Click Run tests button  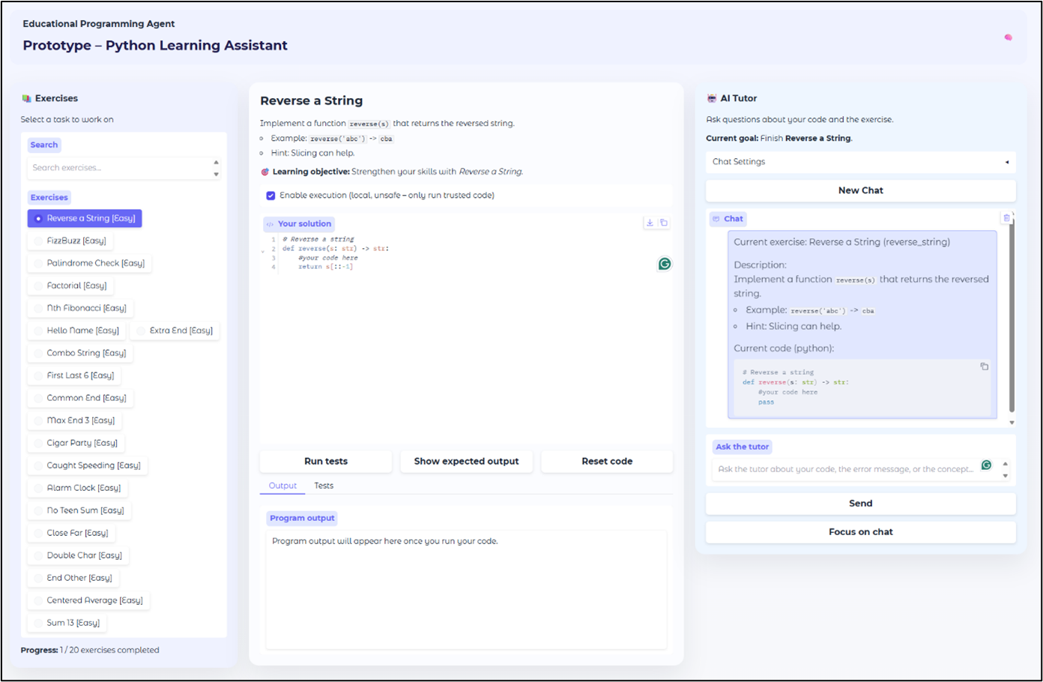[326, 462]
